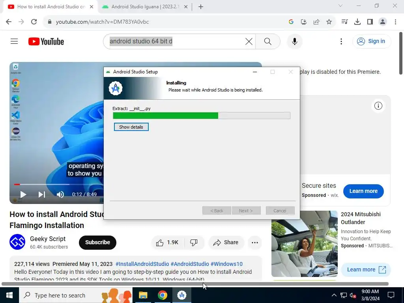Minimize the Android Studio Setup window

[x=255, y=72]
